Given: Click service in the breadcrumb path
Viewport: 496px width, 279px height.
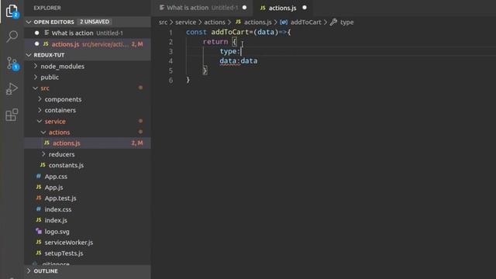Looking at the screenshot, I should (186, 22).
